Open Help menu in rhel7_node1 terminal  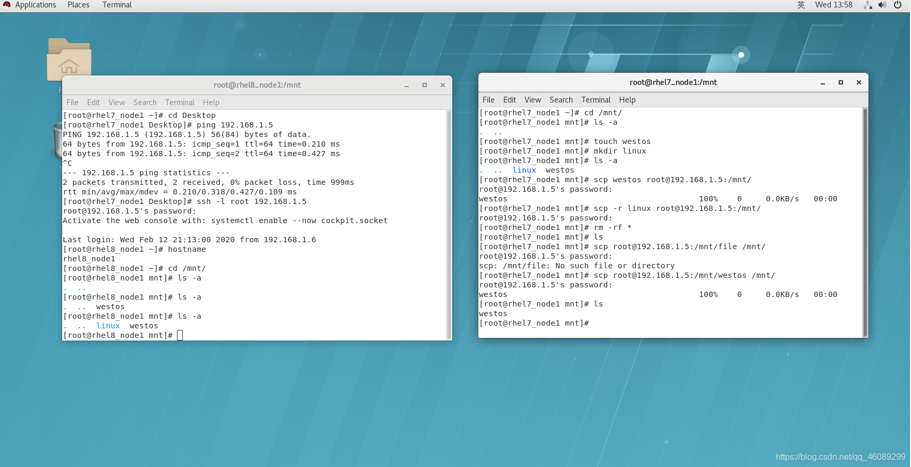[627, 100]
